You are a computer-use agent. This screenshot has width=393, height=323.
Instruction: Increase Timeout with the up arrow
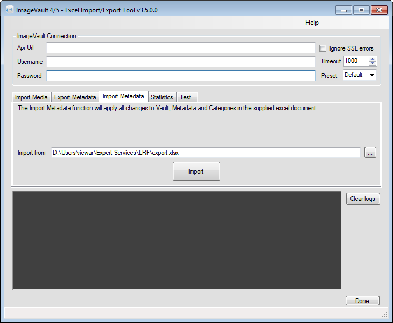tap(373, 59)
